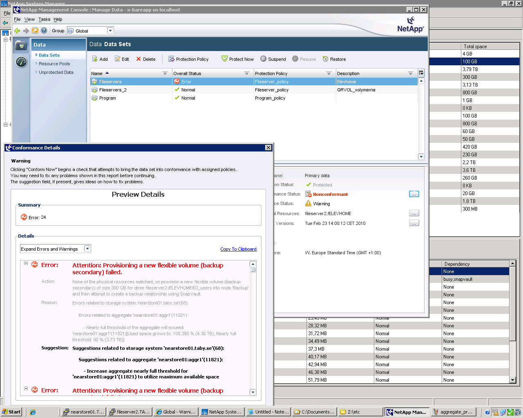Open the Name column filter dropdown
The width and height of the screenshot is (523, 418).
(x=165, y=73)
